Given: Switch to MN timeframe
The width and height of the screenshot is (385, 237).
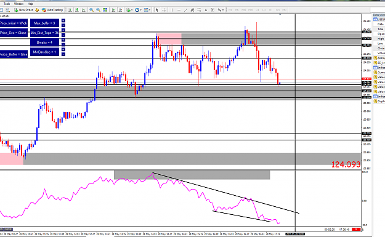Looking at the screenshot, I should 284,10.
